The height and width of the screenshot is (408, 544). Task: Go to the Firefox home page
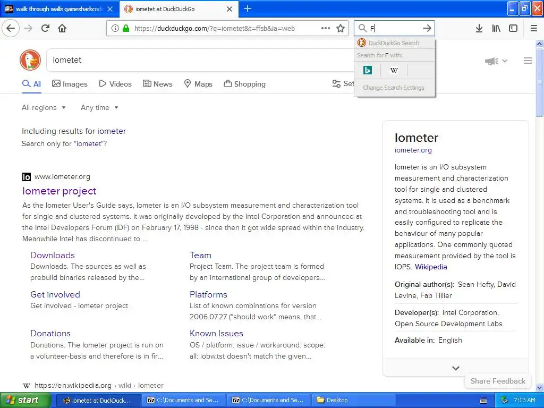click(62, 28)
